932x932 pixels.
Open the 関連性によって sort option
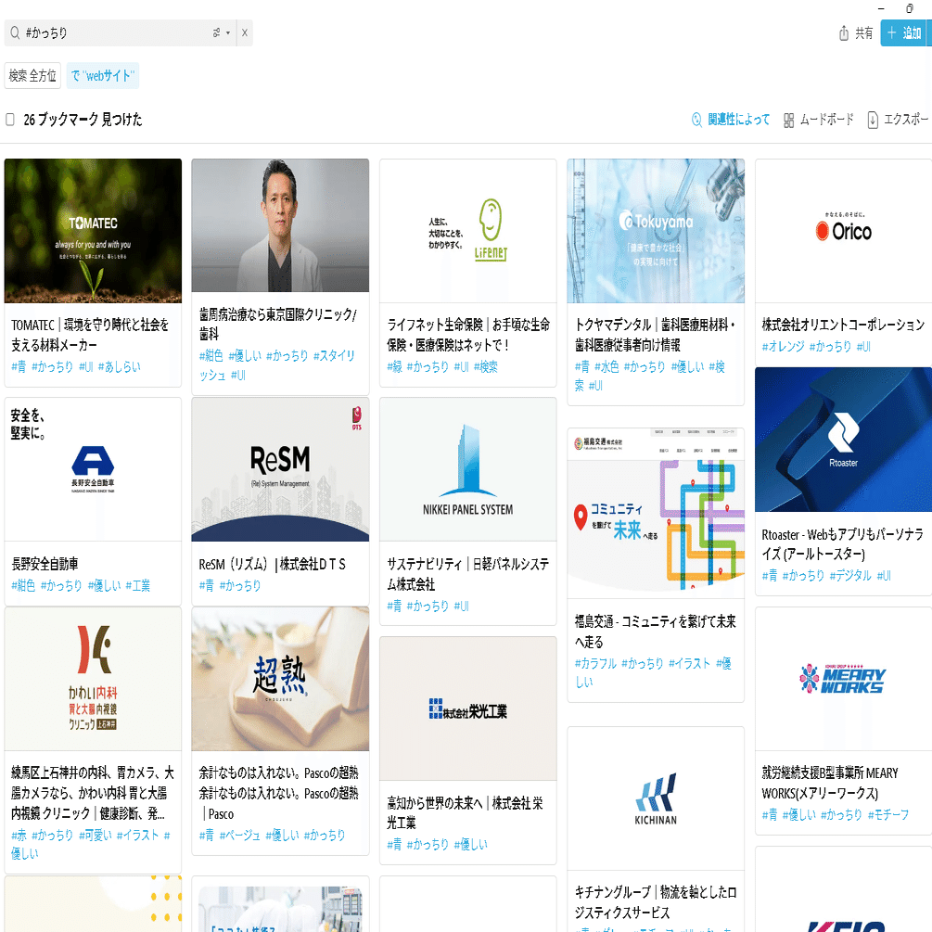click(x=731, y=120)
